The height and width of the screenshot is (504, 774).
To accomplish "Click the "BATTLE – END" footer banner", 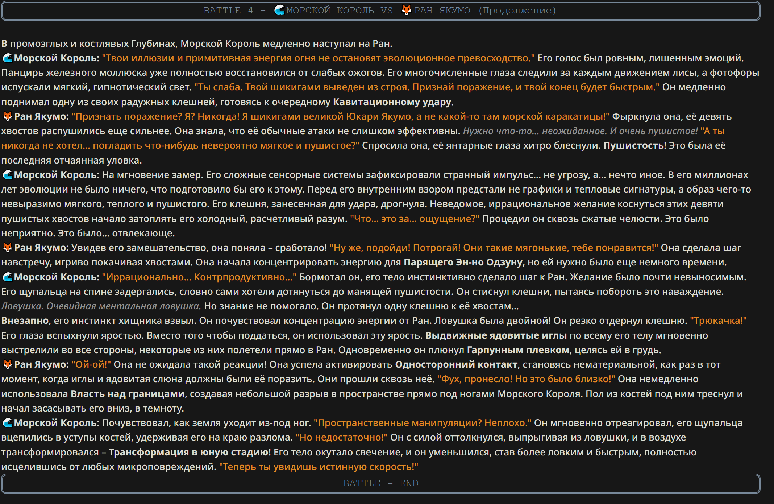I will tap(380, 484).
